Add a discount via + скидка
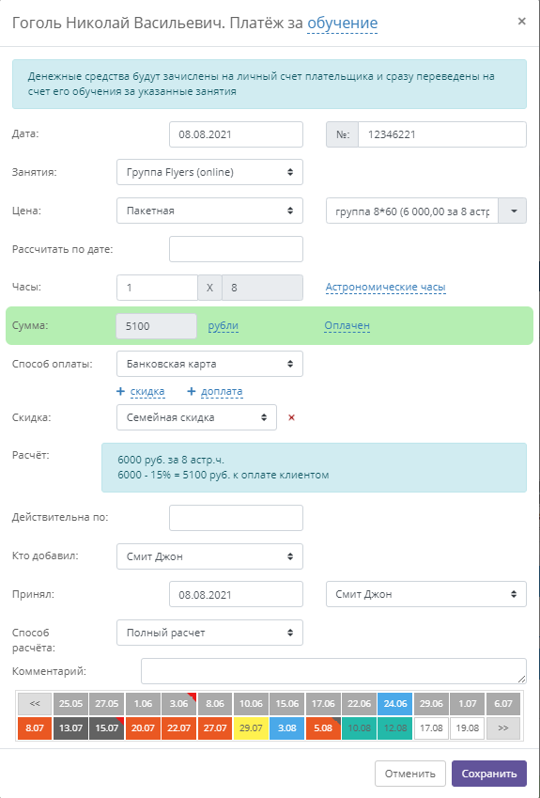 [140, 391]
